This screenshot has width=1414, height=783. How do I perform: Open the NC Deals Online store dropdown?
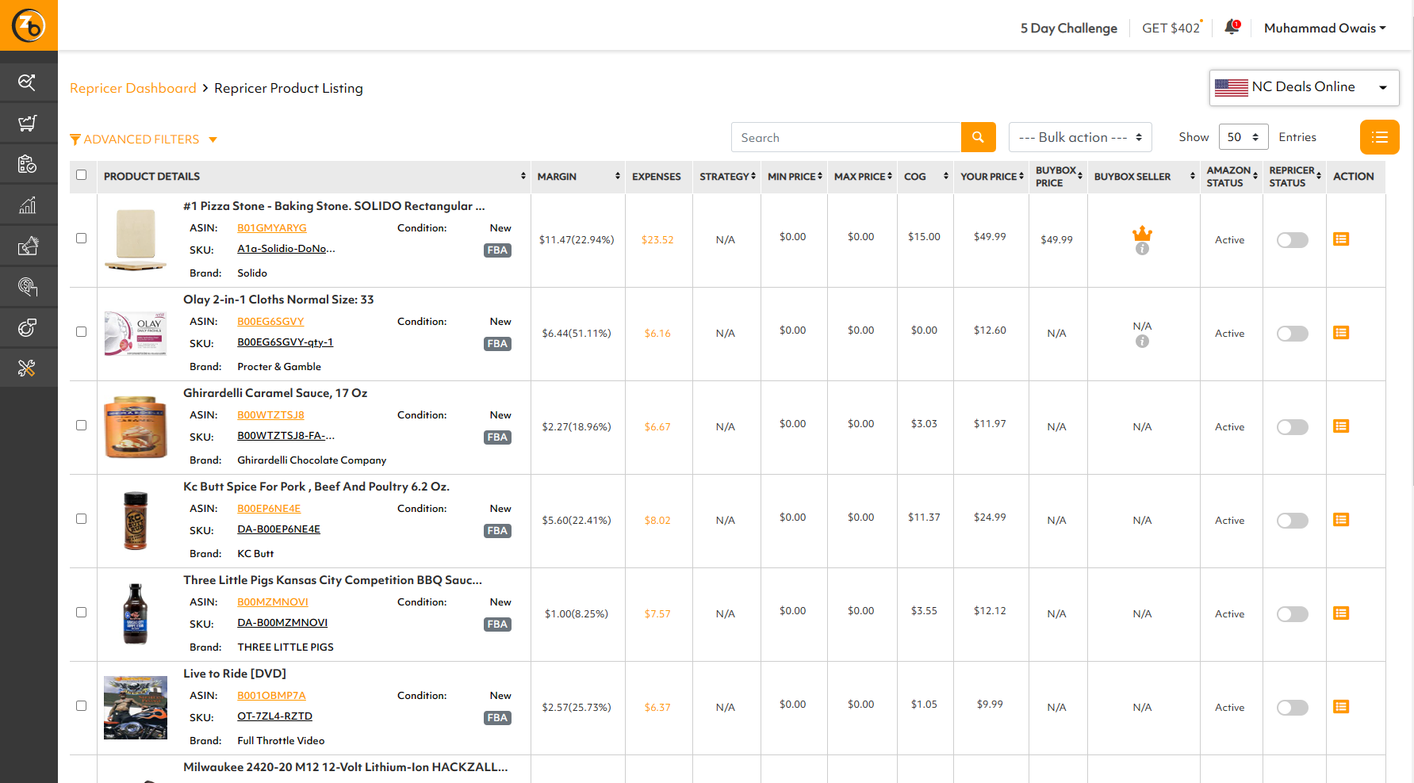[x=1304, y=87]
